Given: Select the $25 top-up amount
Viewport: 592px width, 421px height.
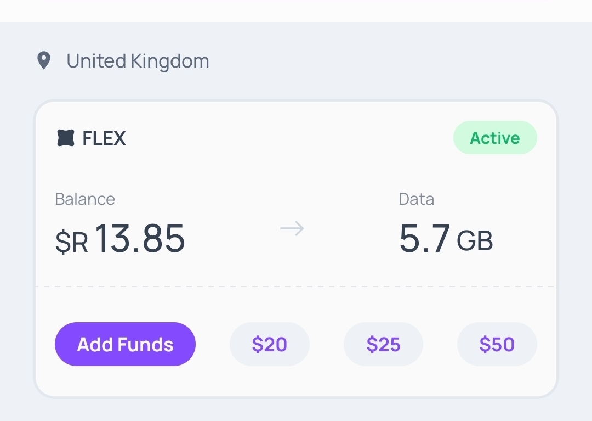Looking at the screenshot, I should pos(383,344).
